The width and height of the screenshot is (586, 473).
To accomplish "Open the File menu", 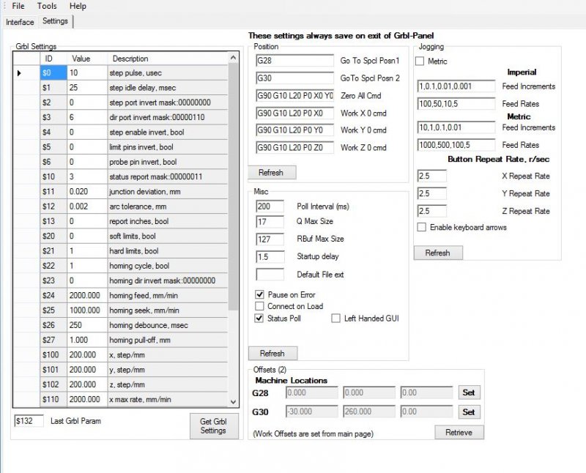I will 18,6.
